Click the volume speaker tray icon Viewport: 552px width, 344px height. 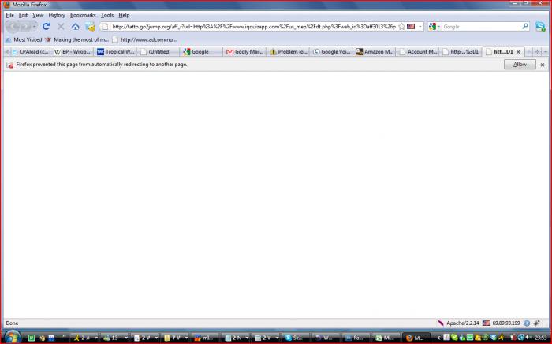coord(528,338)
